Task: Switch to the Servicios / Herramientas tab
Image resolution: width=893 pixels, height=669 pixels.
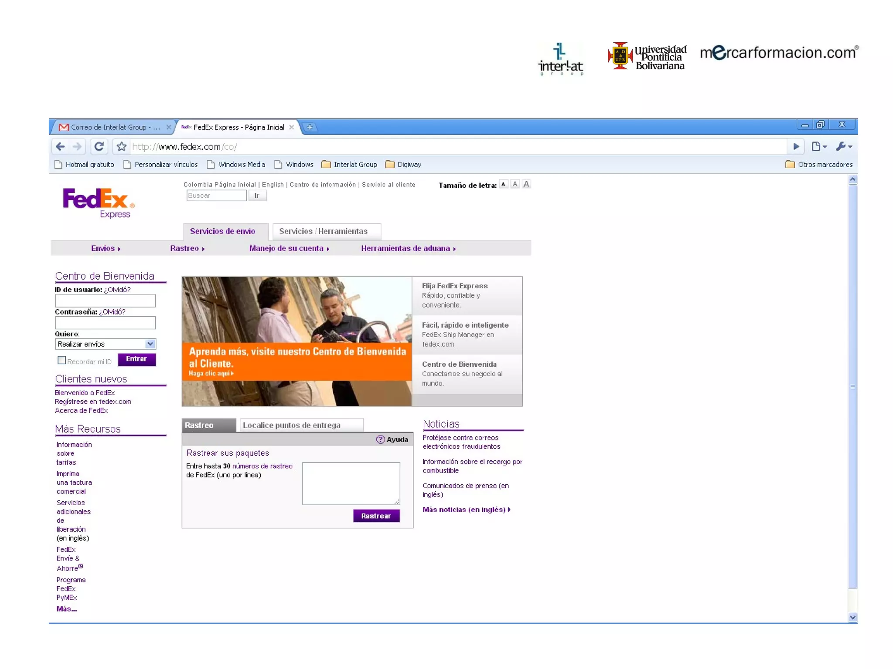Action: [x=323, y=231]
